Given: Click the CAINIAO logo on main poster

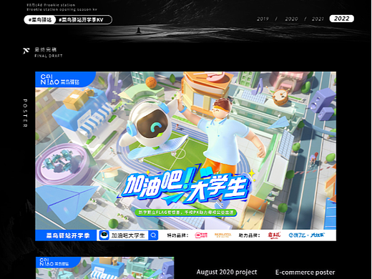Looking at the screenshot, I should pyautogui.click(x=59, y=79).
